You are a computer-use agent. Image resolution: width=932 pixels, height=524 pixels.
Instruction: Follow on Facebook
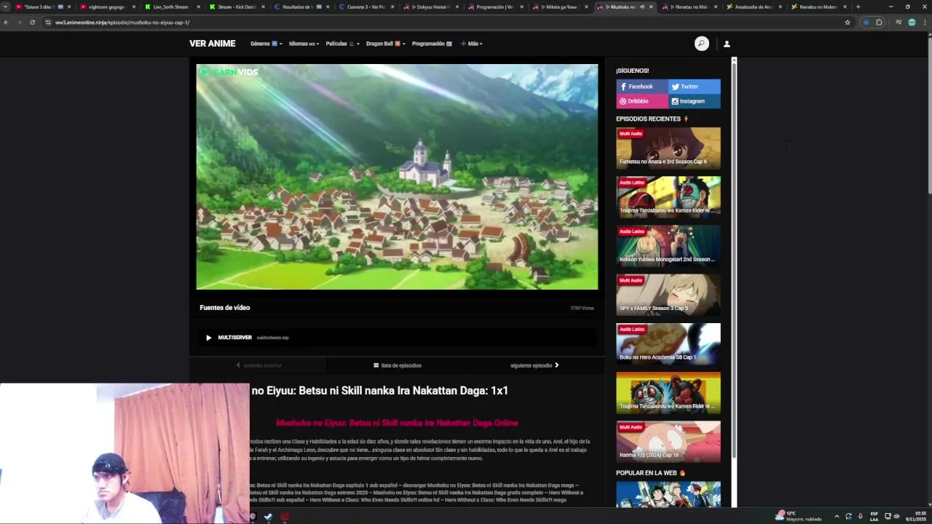click(642, 87)
